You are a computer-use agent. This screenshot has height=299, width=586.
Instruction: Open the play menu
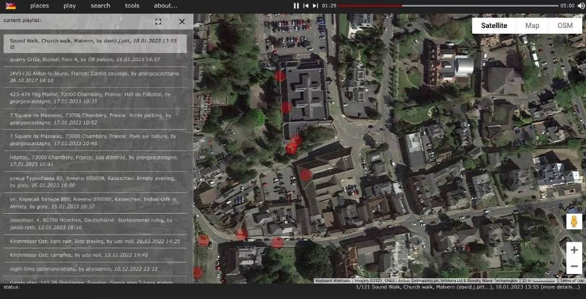pyautogui.click(x=70, y=6)
